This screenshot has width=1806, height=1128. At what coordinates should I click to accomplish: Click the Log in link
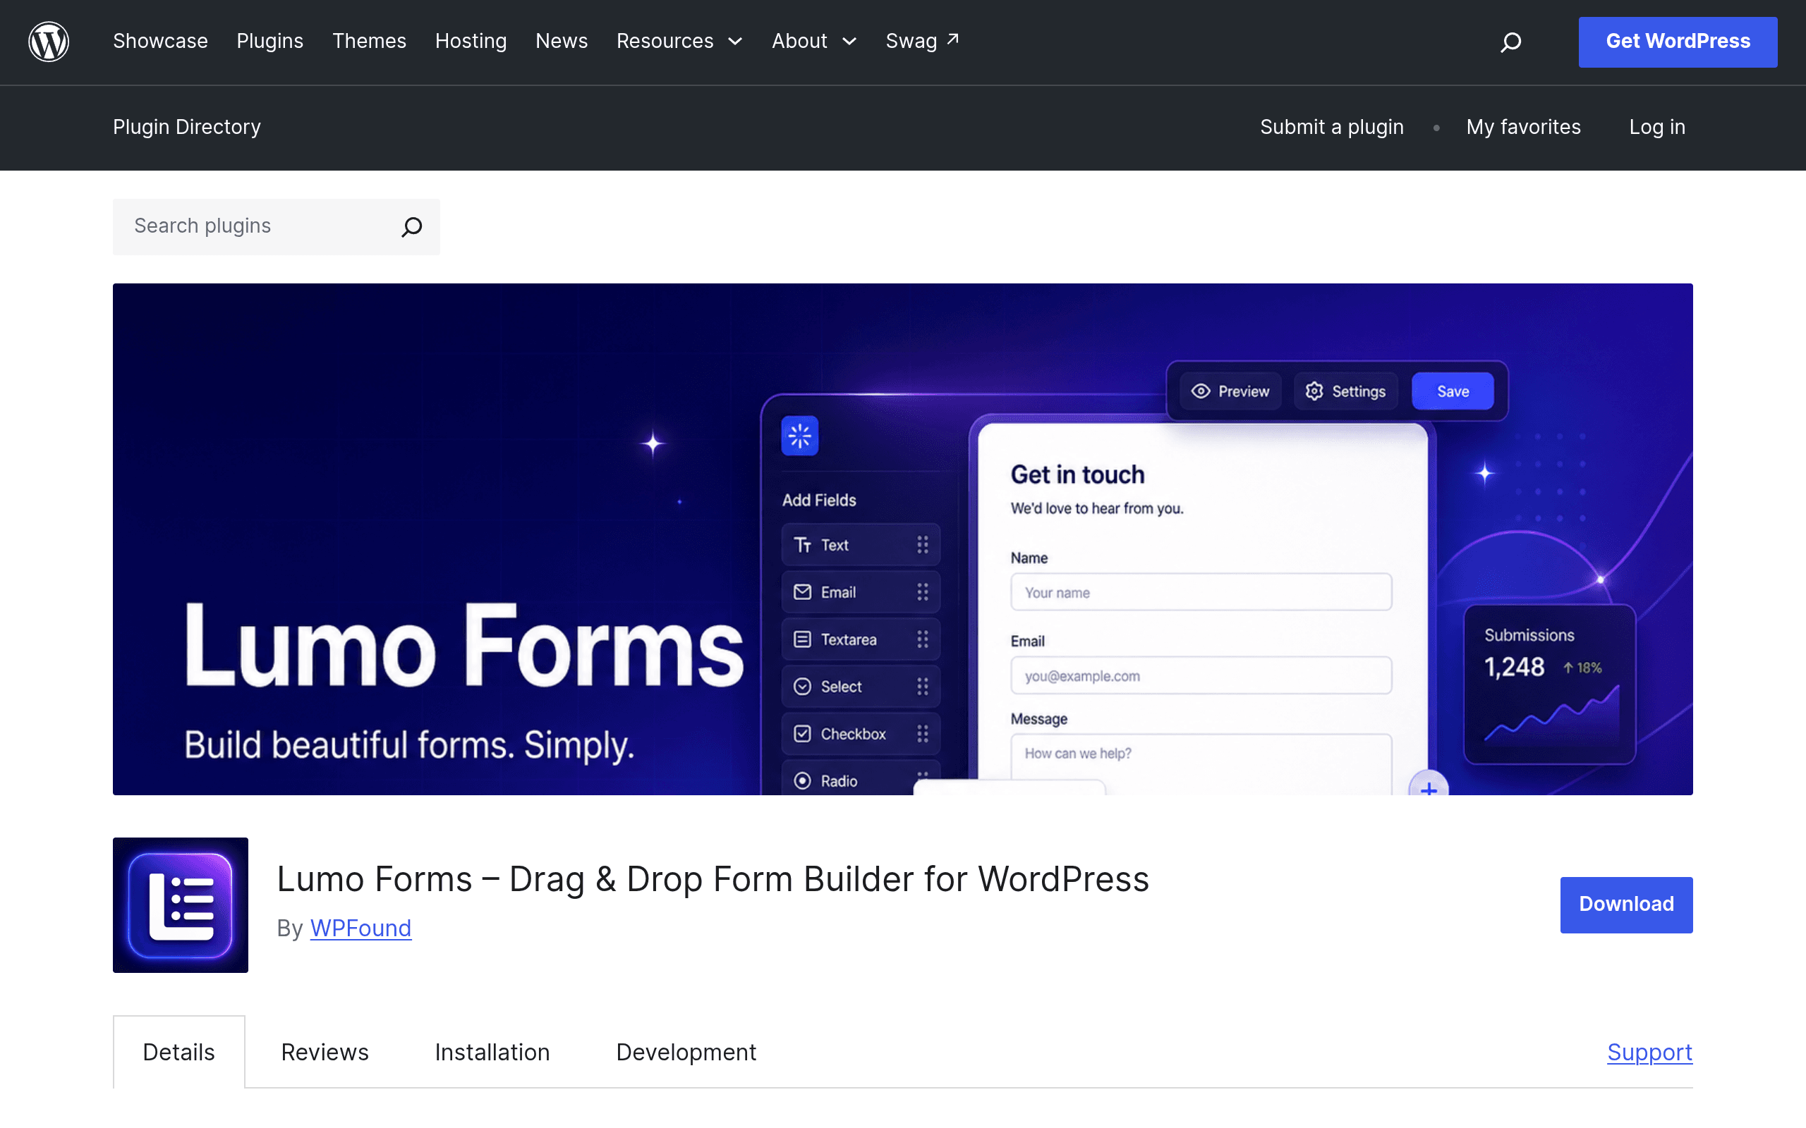pos(1657,127)
